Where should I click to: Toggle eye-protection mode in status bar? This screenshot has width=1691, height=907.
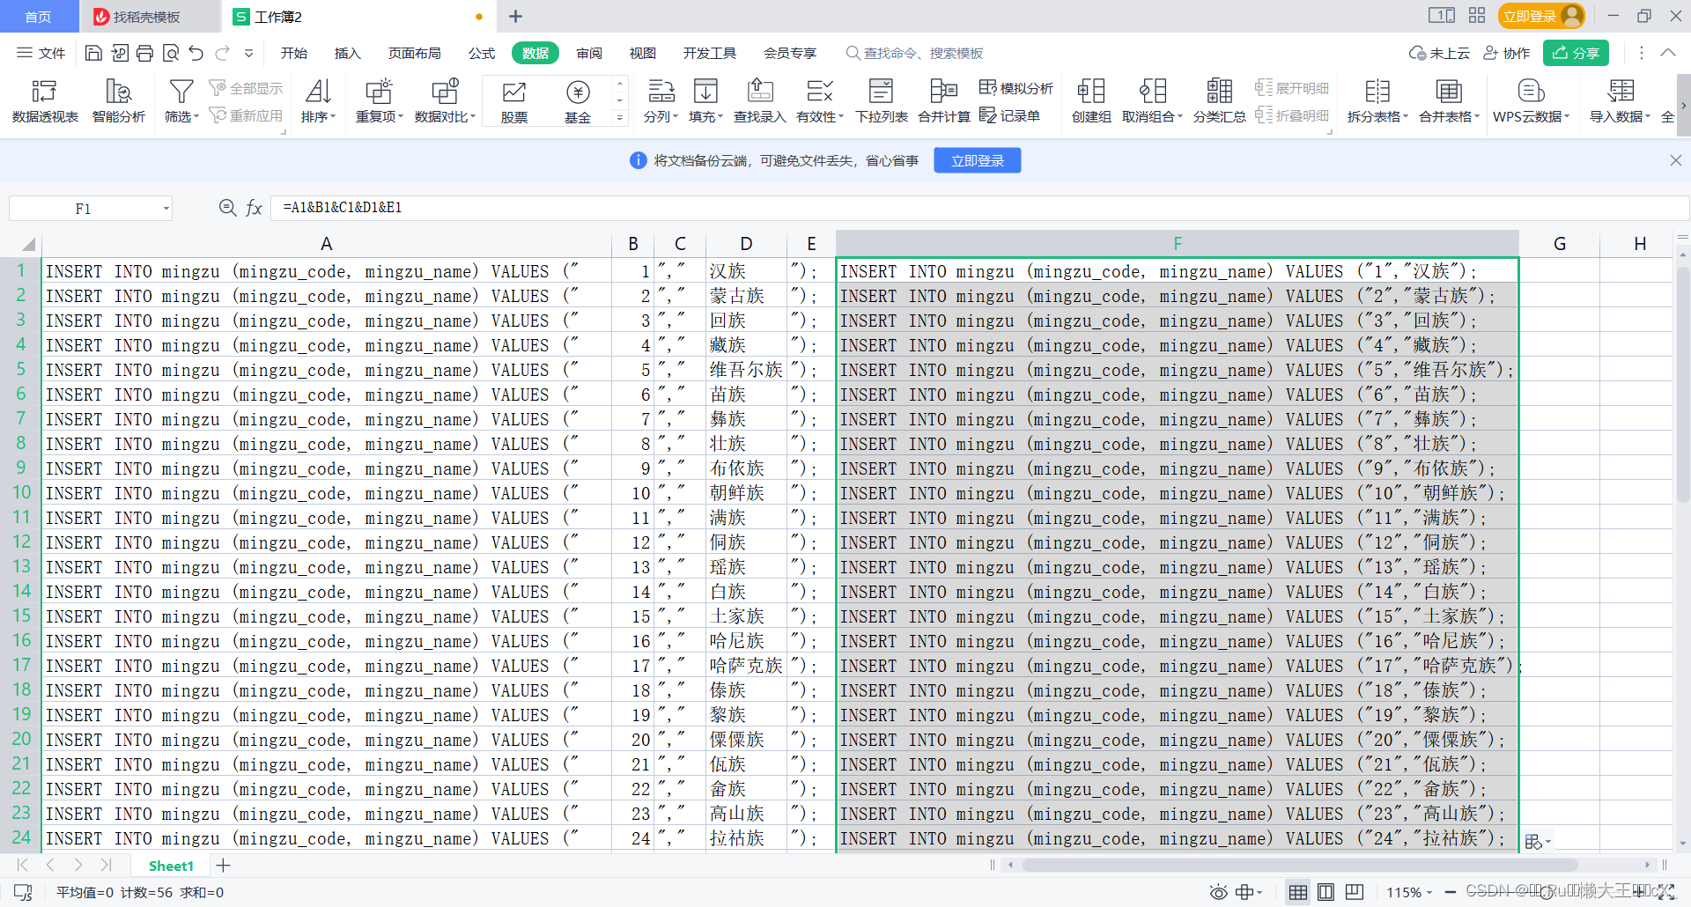[x=1218, y=892]
